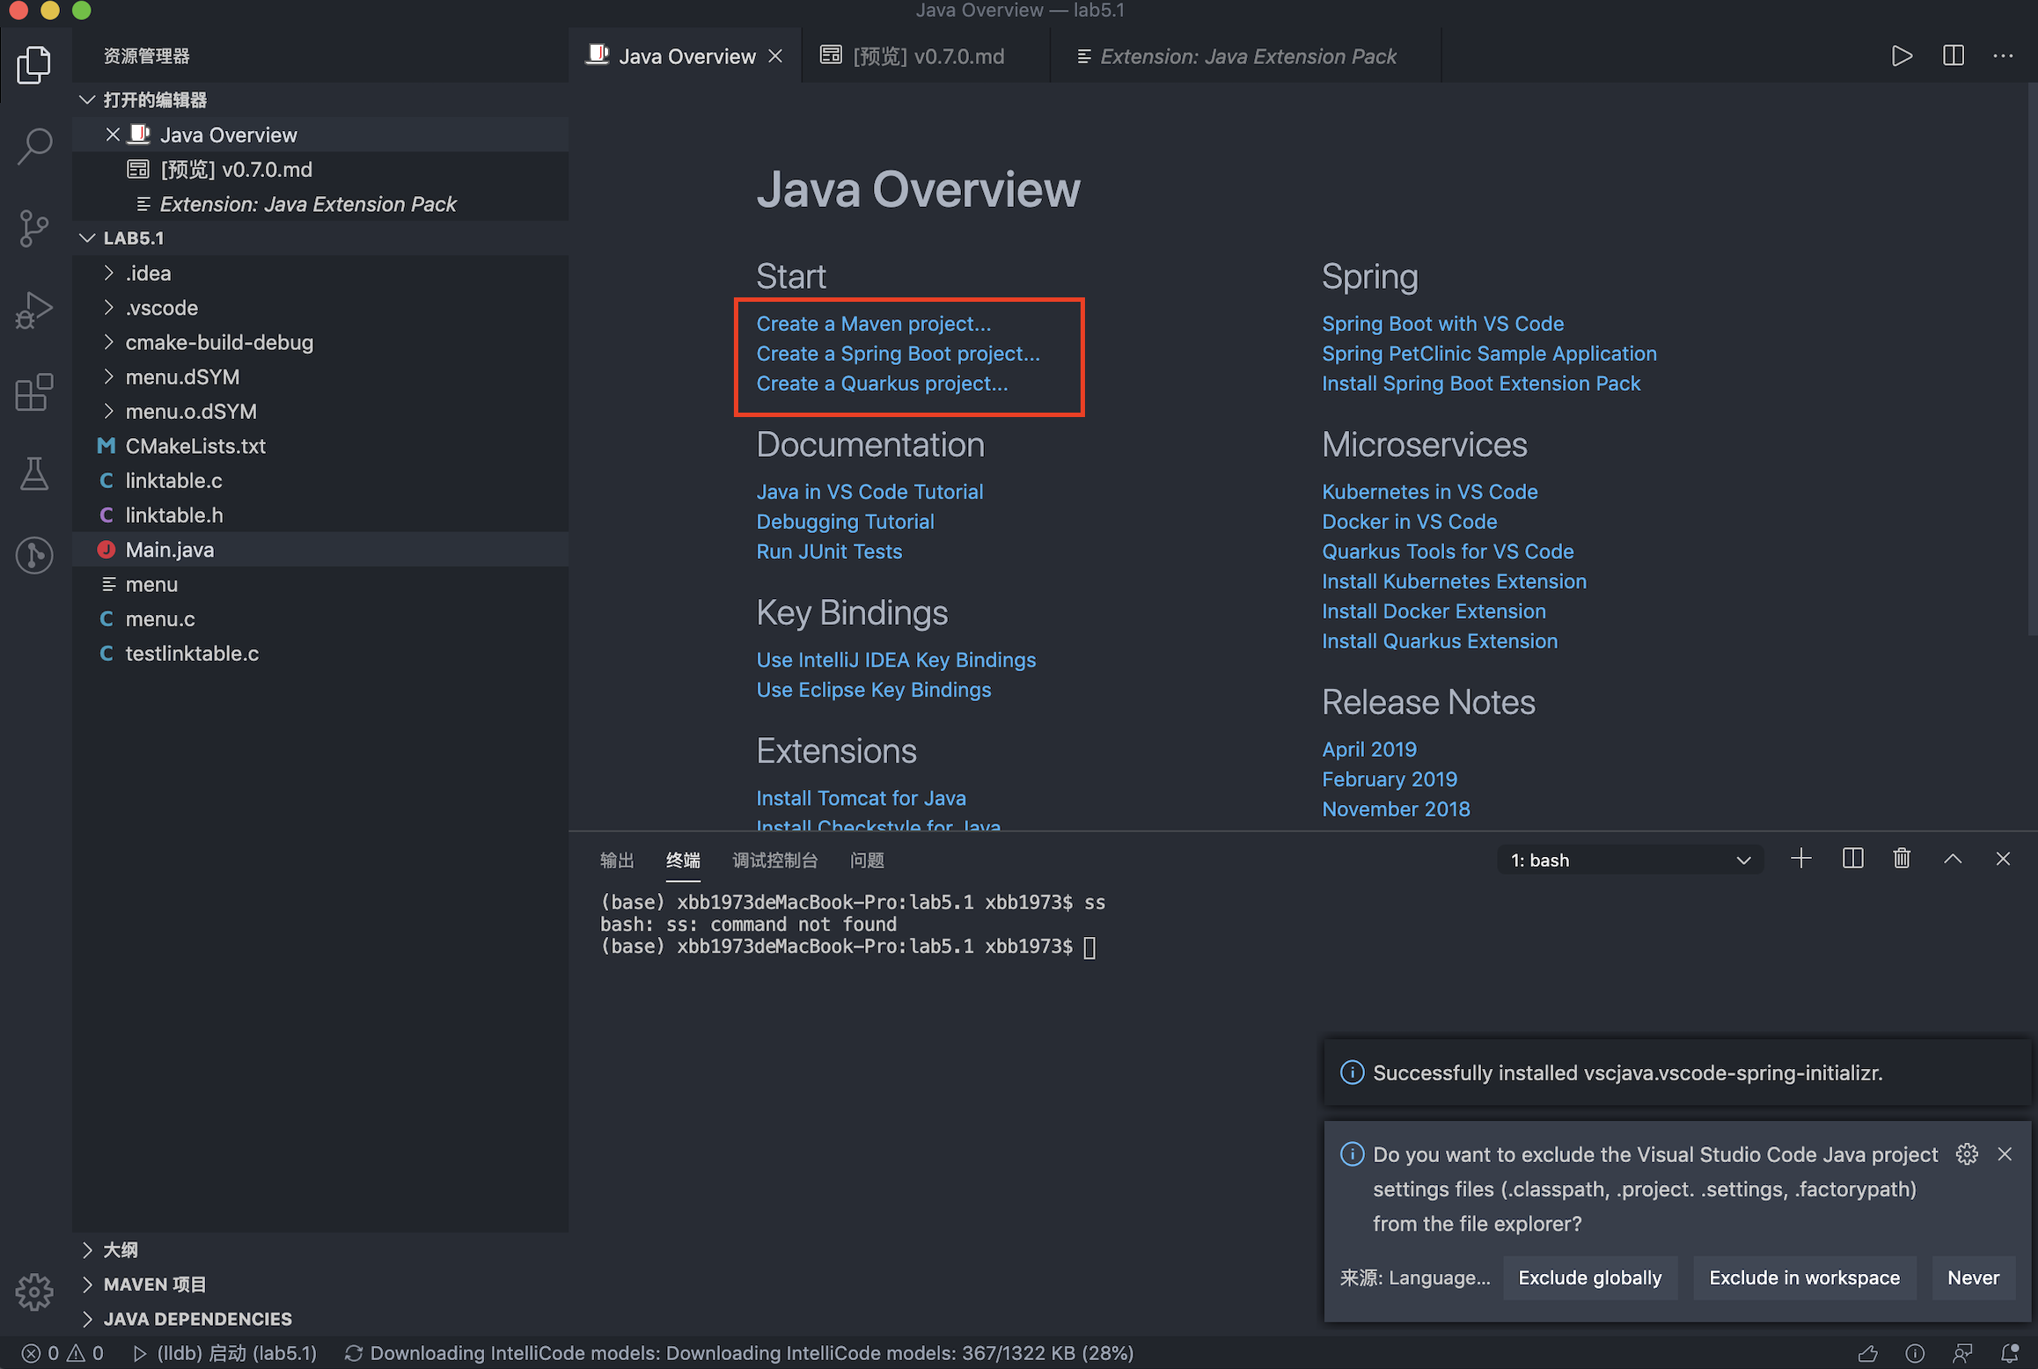Open the Run and Debug view
2038x1369 pixels.
34,311
